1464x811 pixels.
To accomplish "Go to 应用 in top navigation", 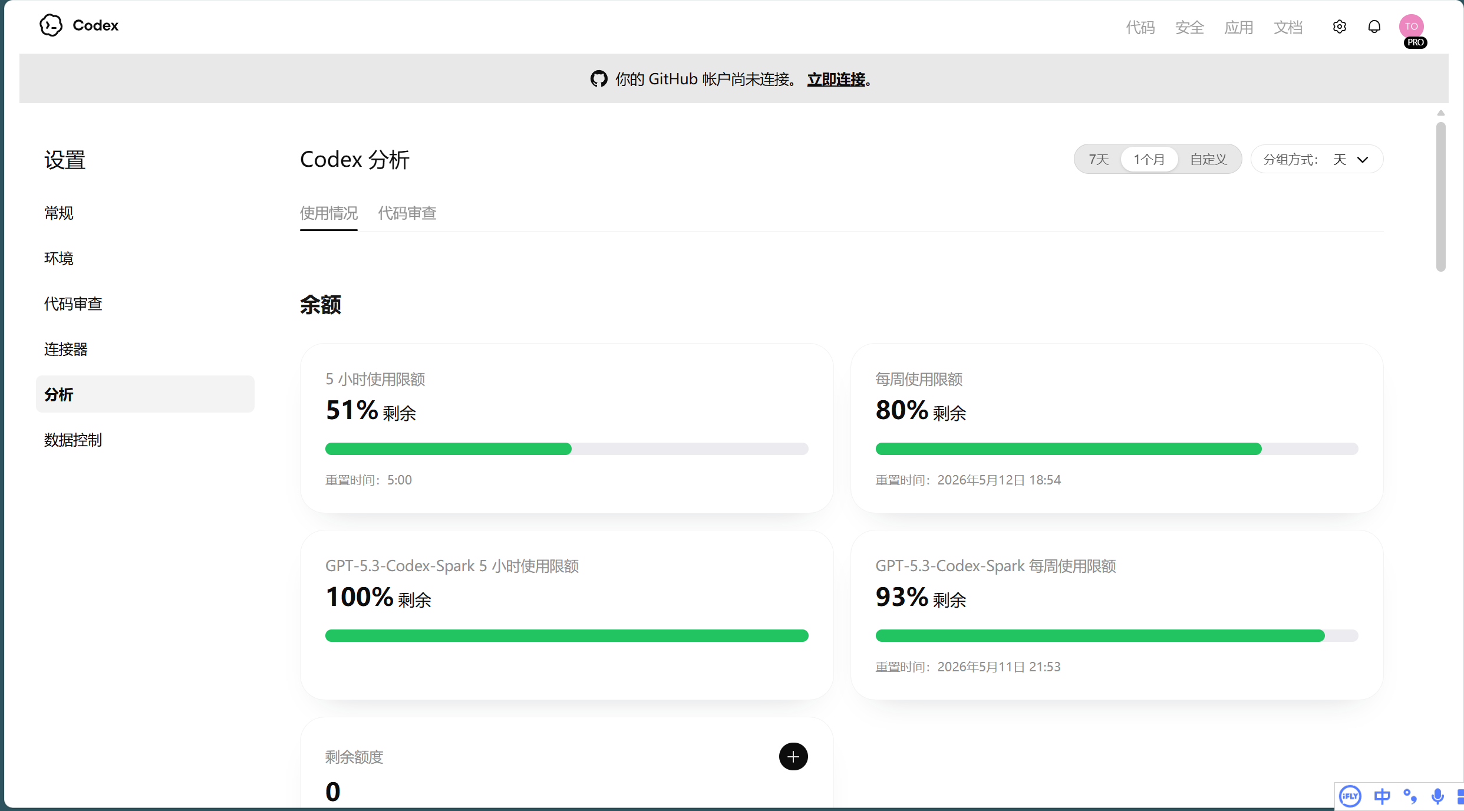I will point(1239,27).
